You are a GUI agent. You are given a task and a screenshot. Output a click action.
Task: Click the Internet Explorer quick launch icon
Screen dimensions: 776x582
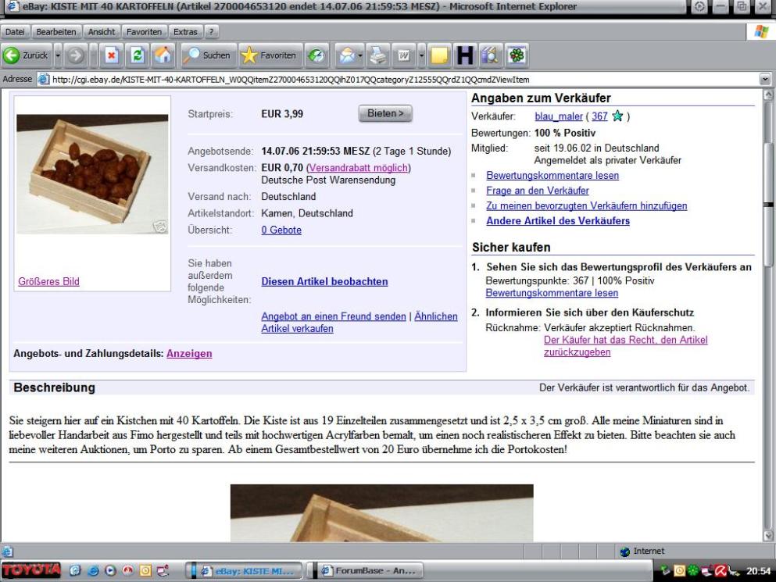(92, 570)
